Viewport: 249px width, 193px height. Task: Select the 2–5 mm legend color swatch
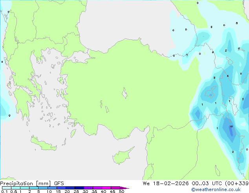click(x=34, y=188)
